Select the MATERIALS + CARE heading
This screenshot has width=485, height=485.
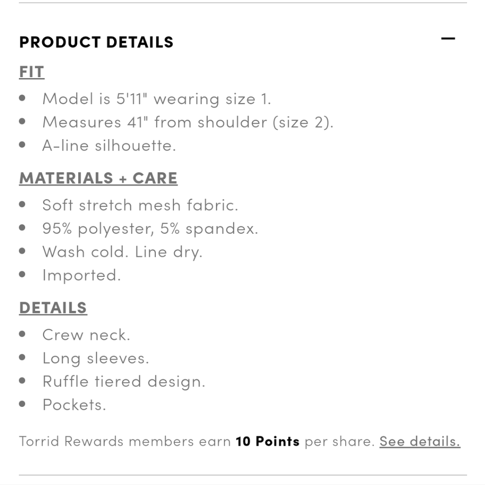[x=98, y=178]
